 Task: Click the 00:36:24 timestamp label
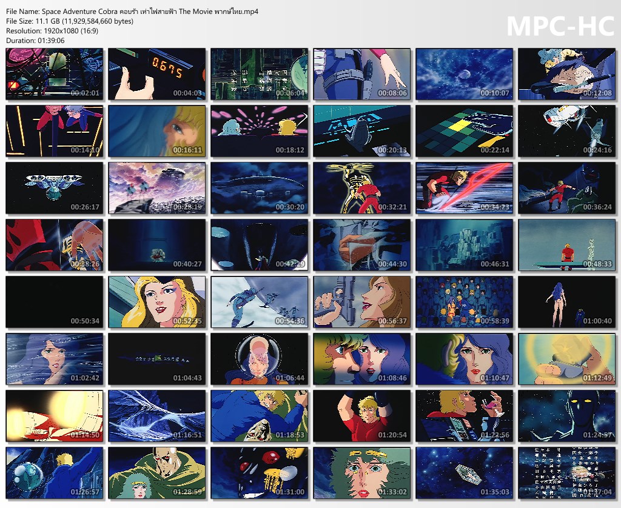[x=597, y=207]
